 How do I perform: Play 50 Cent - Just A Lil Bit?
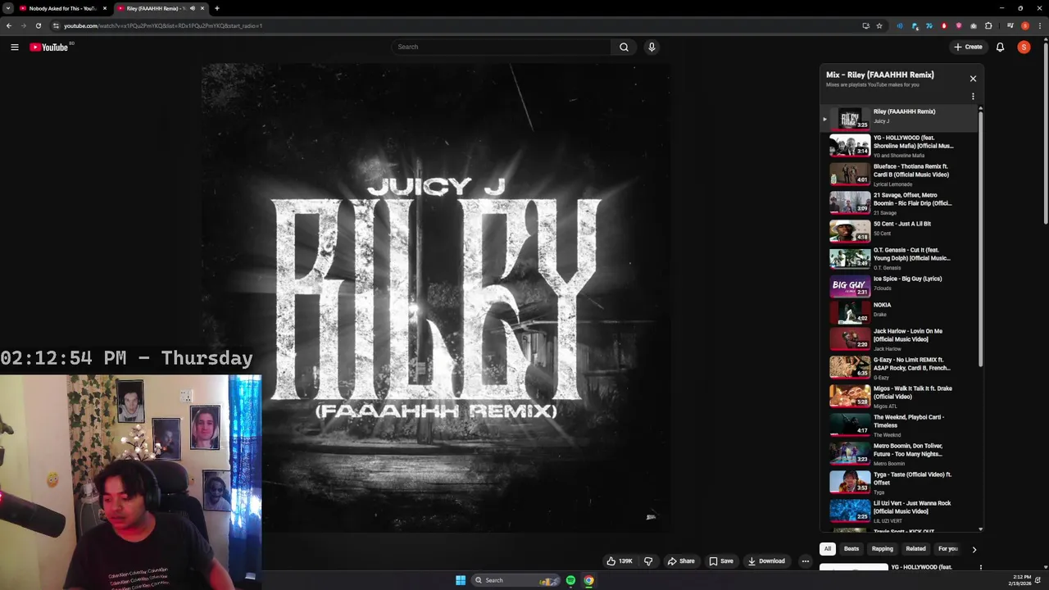[899, 232]
